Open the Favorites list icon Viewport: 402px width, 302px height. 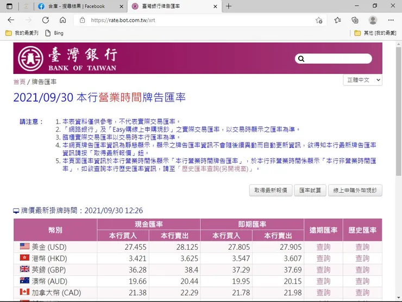pos(338,20)
